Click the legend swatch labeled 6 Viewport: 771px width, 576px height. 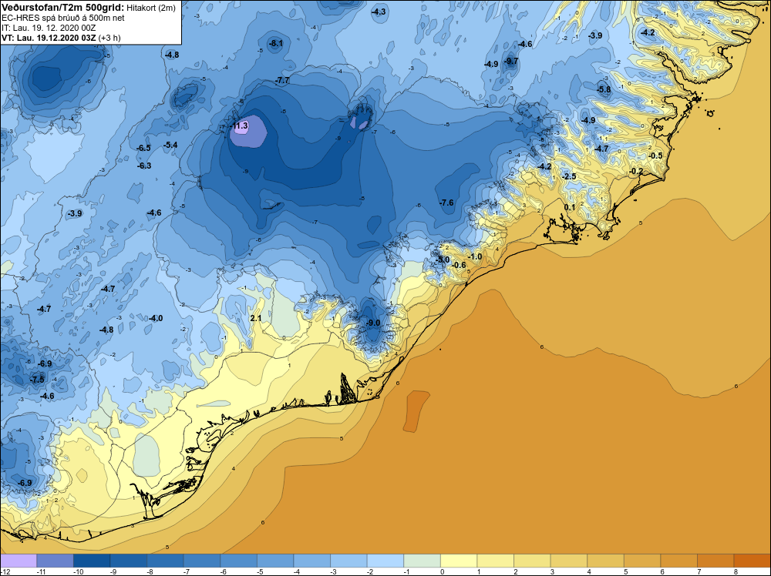click(679, 561)
